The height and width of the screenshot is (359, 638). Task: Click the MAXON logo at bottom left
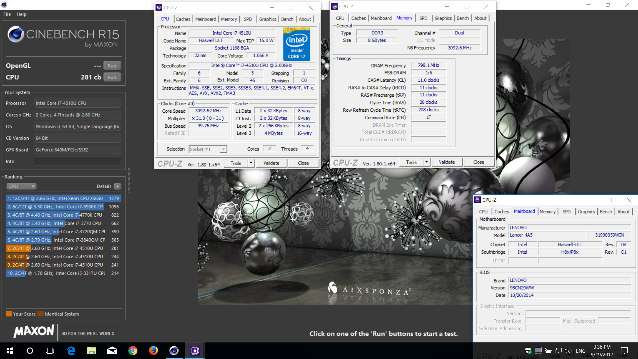click(x=34, y=331)
